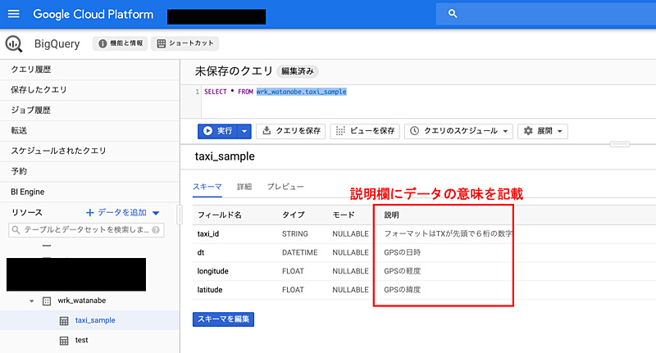Image resolution: width=656 pixels, height=353 pixels.
Task: Click ビューを保存 button
Action: (x=365, y=131)
